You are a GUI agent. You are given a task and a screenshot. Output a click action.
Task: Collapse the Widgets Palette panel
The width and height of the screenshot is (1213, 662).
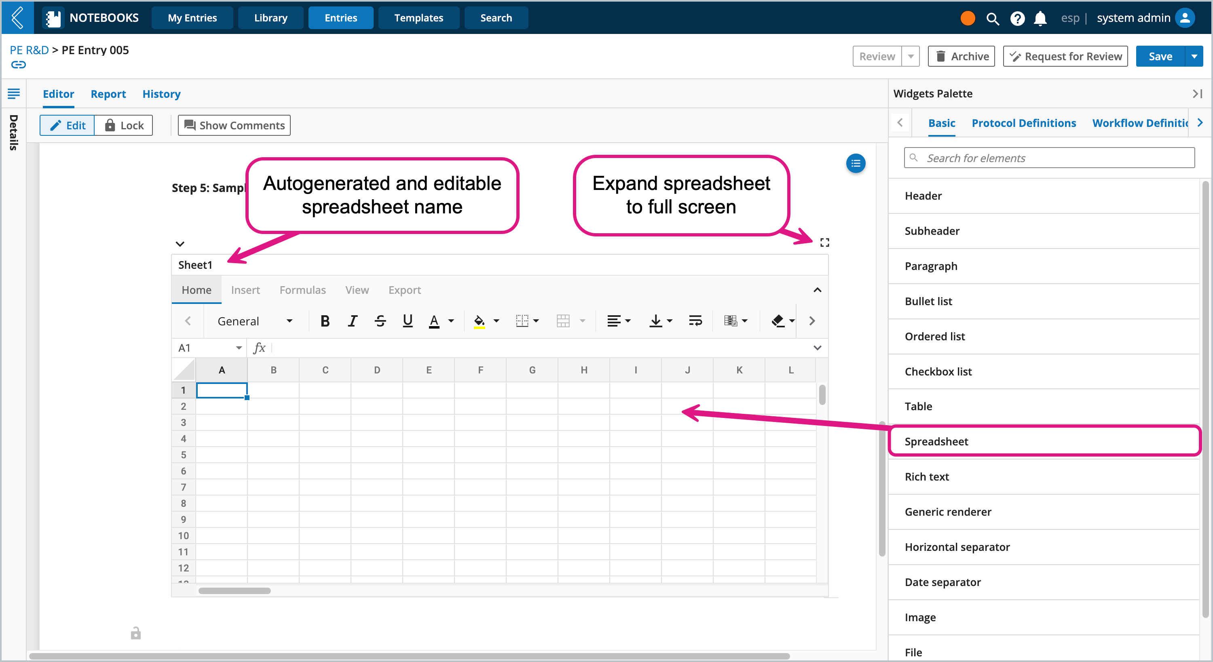(x=1198, y=94)
